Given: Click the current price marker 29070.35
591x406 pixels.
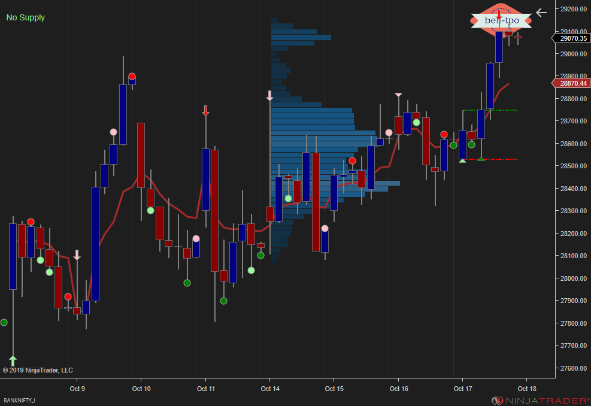Looking at the screenshot, I should click(x=571, y=38).
